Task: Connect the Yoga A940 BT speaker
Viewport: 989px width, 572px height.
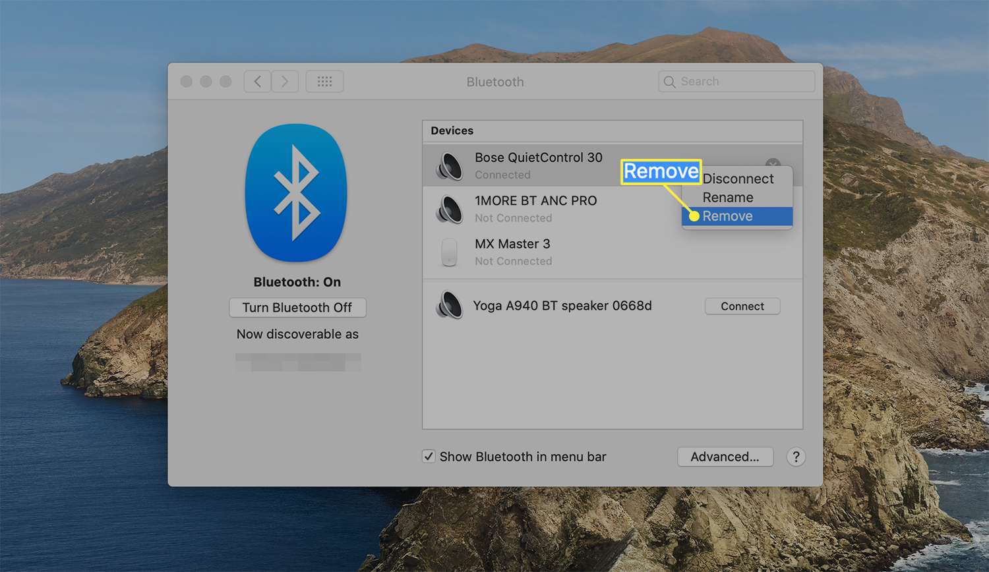Action: 742,306
